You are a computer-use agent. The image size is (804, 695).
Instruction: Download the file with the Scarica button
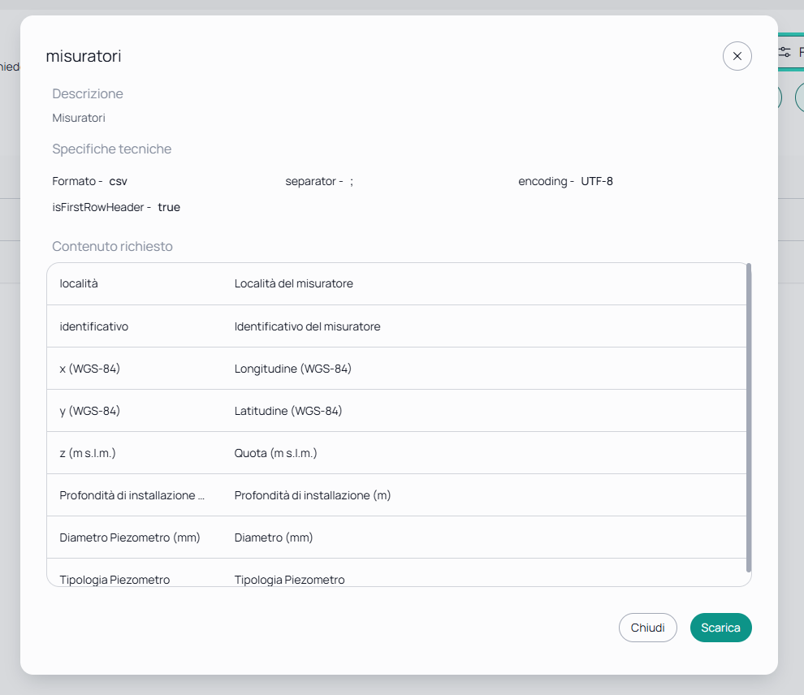pyautogui.click(x=720, y=628)
